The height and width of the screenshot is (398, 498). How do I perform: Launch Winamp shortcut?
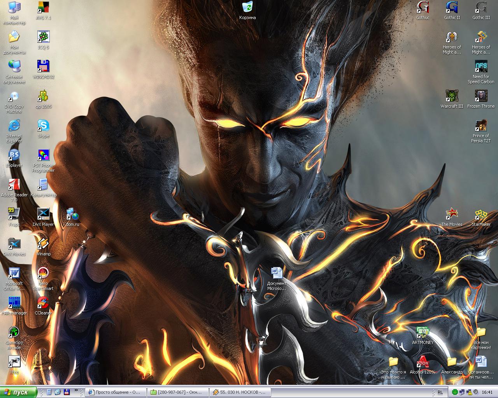43,247
